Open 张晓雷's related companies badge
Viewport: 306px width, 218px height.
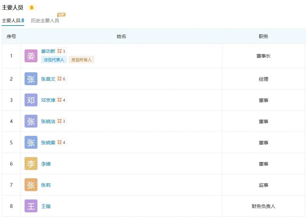(x=61, y=143)
